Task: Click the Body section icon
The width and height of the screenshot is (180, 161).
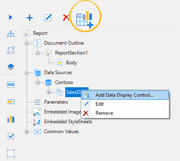Action: pyautogui.click(x=59, y=63)
